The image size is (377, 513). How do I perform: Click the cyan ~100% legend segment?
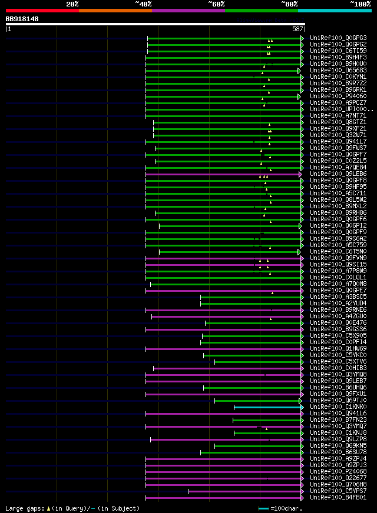point(335,11)
